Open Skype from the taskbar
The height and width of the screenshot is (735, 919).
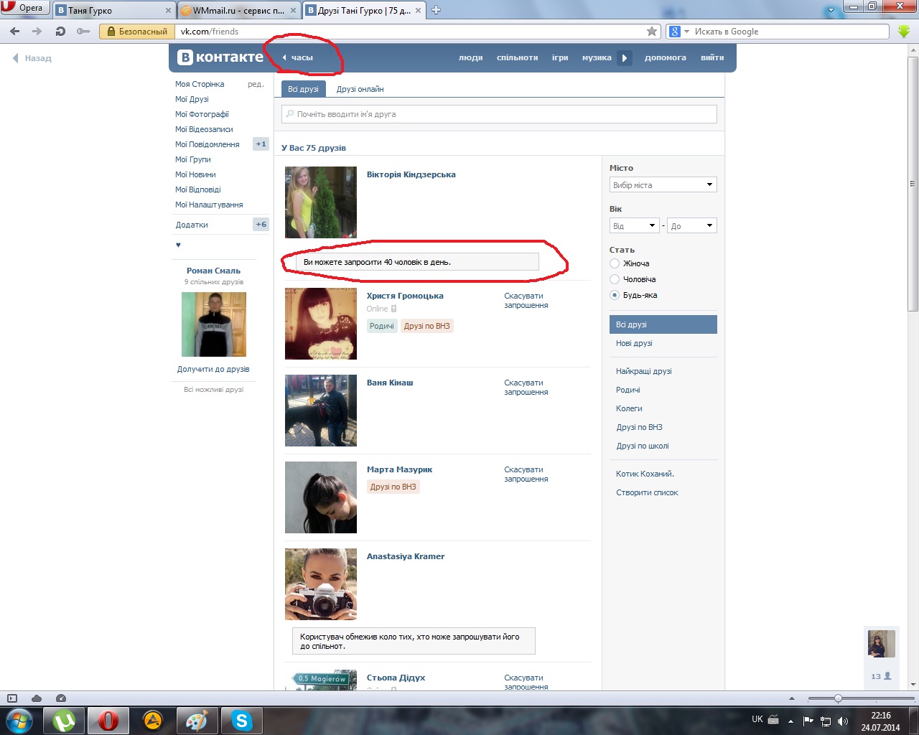[x=242, y=721]
